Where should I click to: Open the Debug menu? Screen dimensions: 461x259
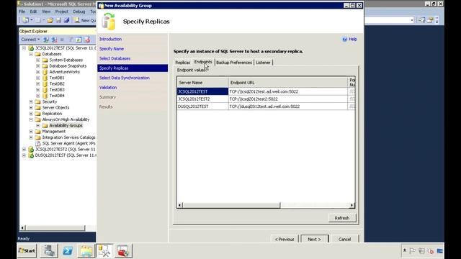tap(79, 12)
